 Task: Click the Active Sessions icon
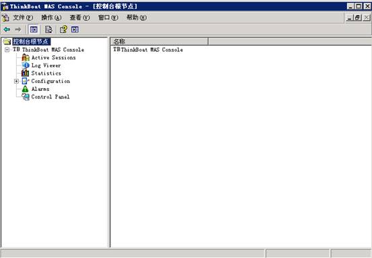26,57
